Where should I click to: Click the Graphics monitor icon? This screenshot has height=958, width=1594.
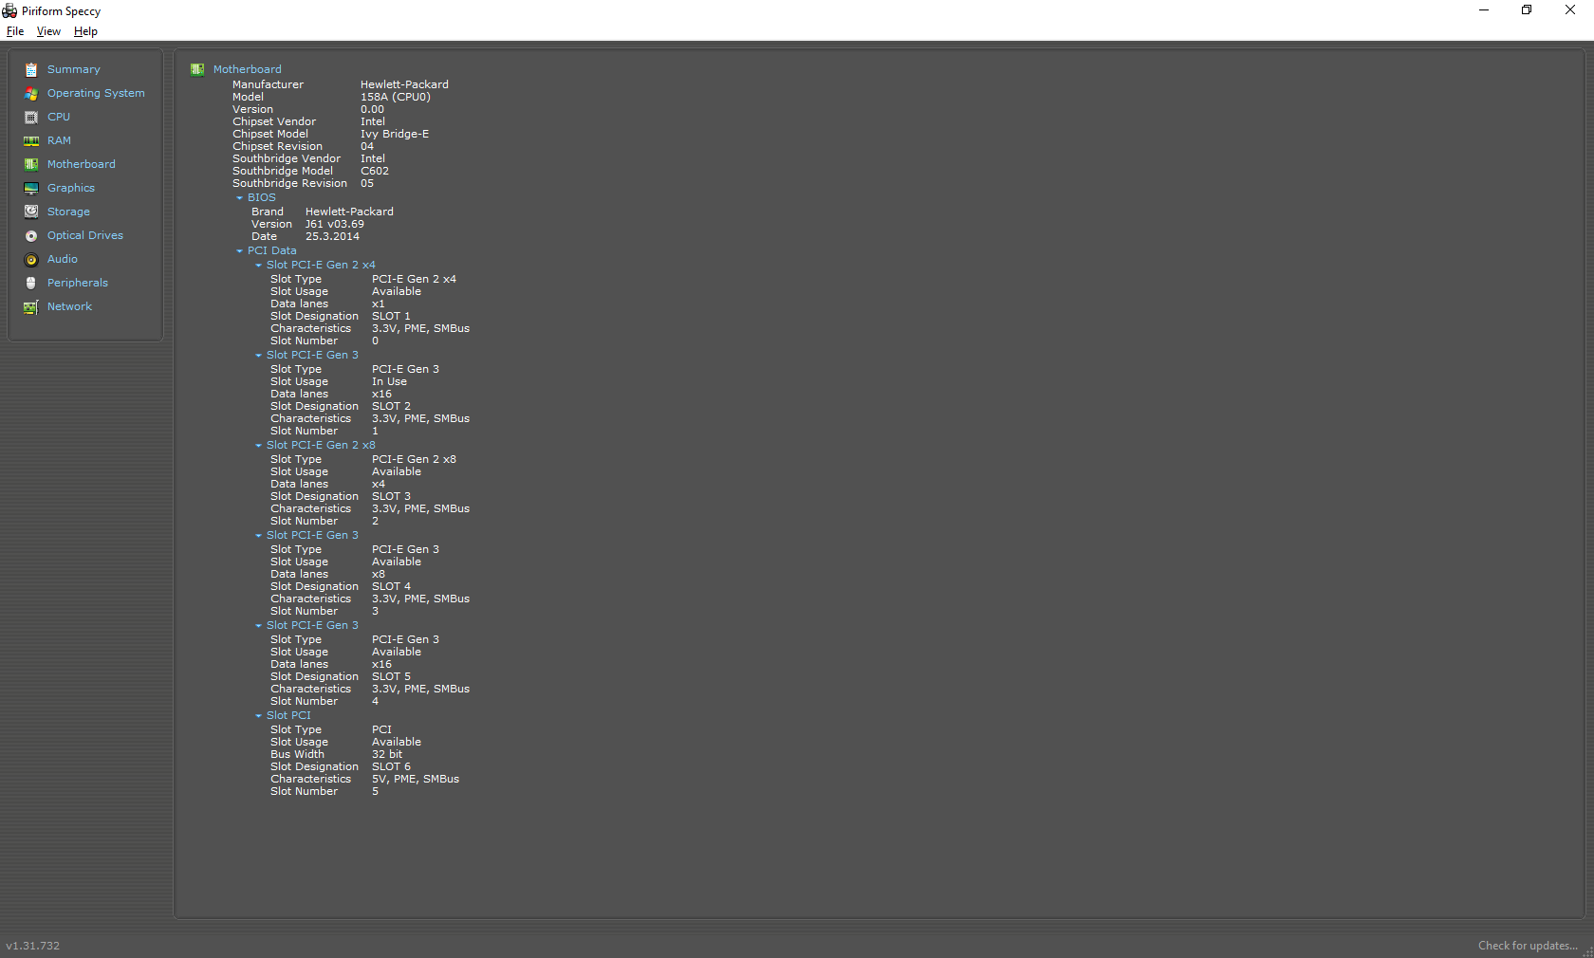[31, 188]
